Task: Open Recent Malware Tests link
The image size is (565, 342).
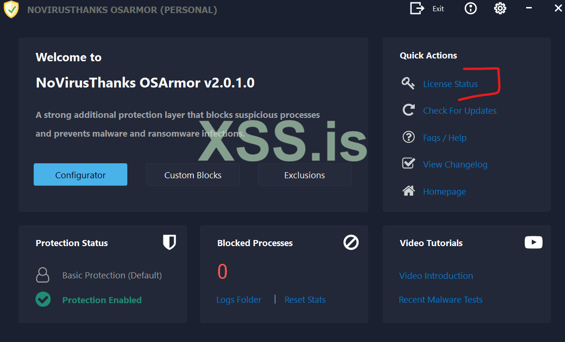Action: (x=440, y=300)
